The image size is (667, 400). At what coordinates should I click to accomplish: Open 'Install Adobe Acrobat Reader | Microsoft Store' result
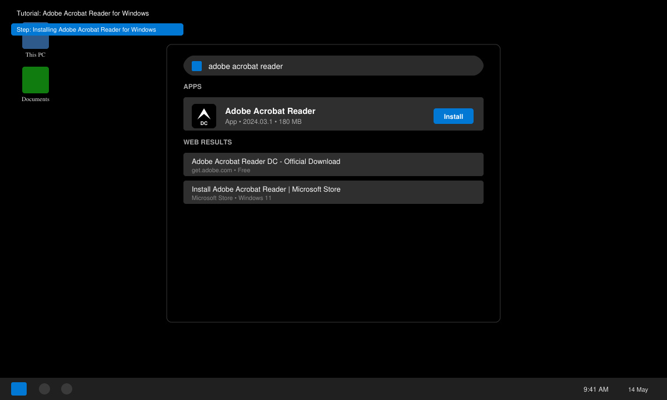click(x=333, y=192)
